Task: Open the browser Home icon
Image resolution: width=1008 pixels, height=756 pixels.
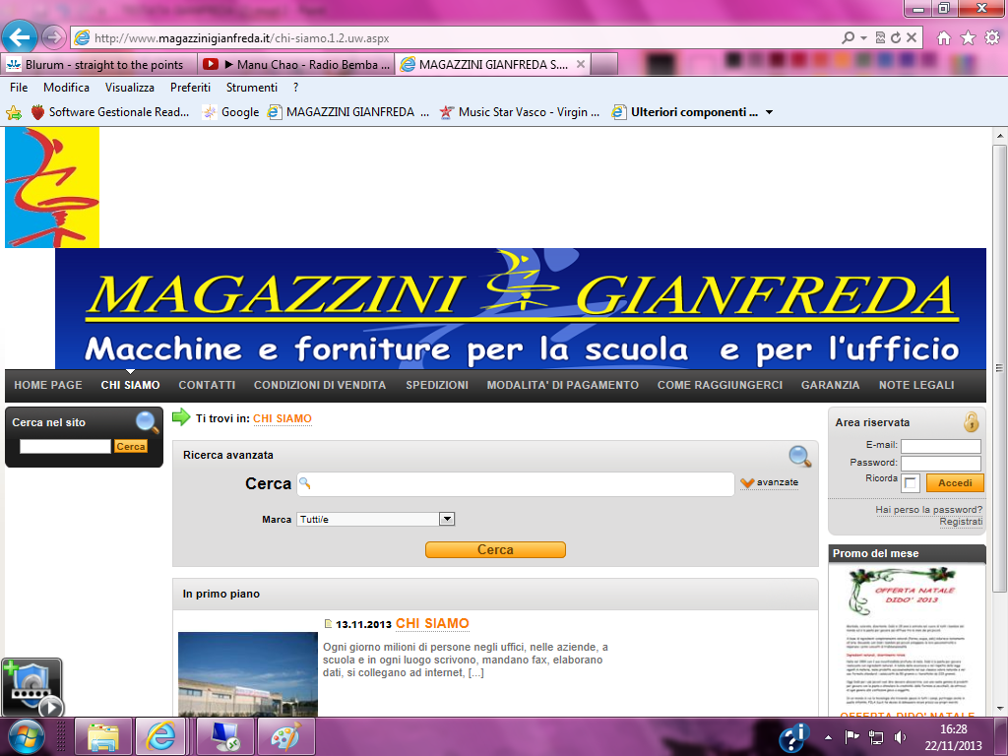Action: click(x=944, y=38)
